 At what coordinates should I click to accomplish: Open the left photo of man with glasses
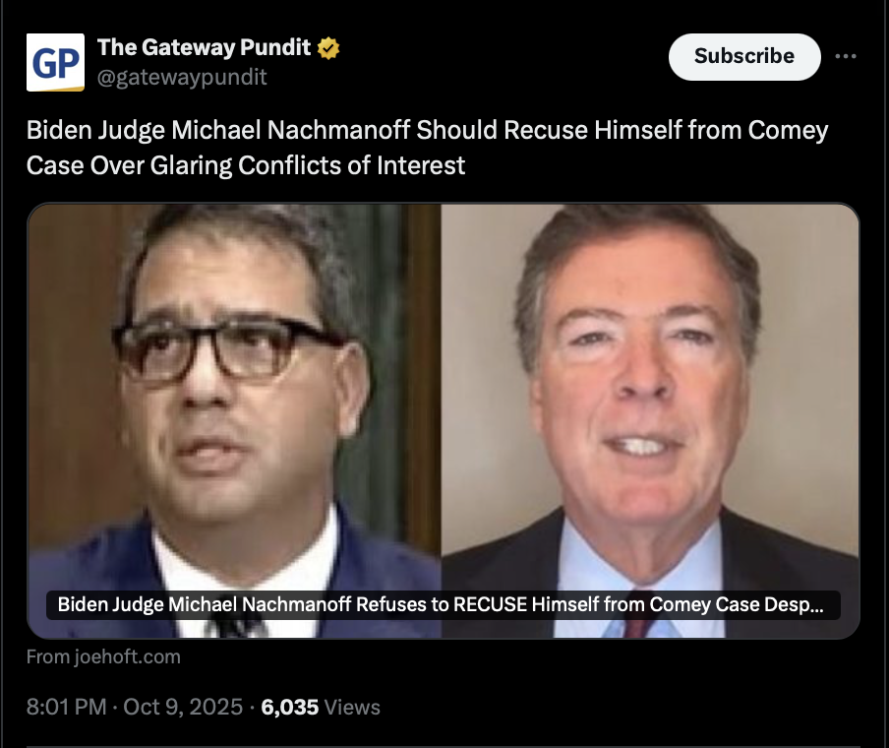235,420
